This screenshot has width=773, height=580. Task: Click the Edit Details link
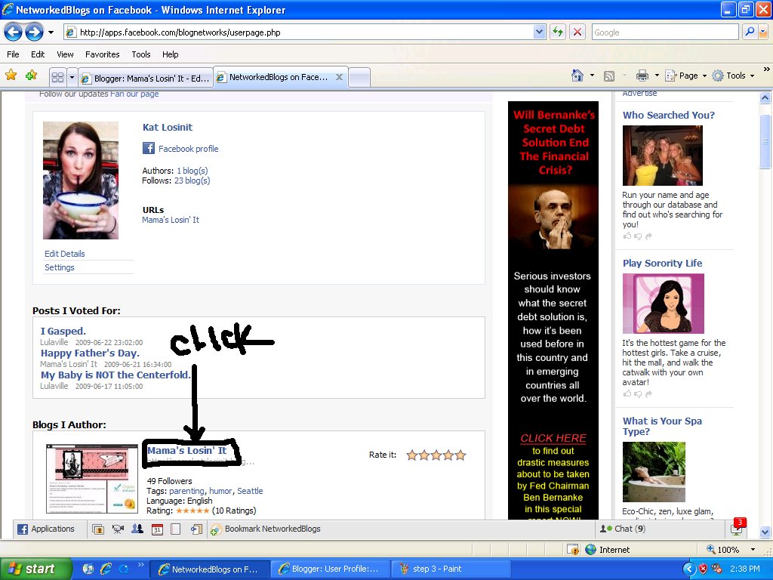pyautogui.click(x=65, y=254)
